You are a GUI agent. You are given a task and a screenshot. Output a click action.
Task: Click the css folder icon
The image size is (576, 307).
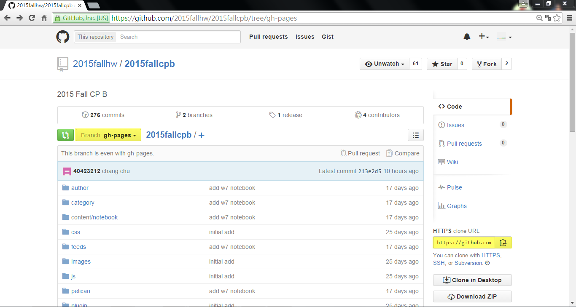(65, 232)
